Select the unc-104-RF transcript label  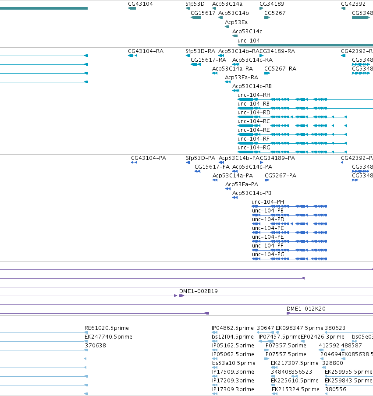pos(253,139)
